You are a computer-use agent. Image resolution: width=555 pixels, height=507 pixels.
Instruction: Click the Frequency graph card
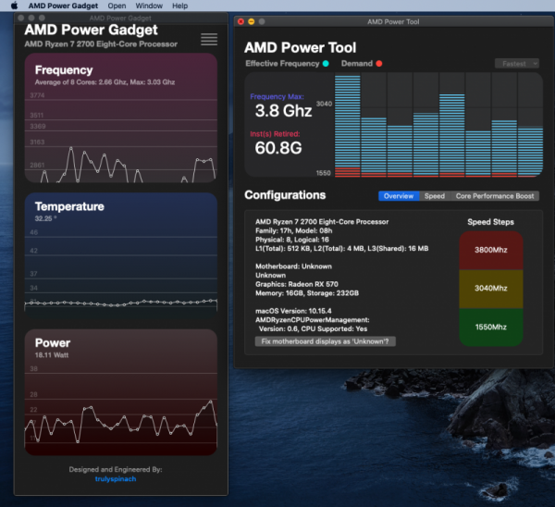pos(120,117)
